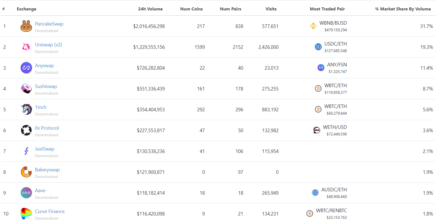Sort by the Exchange column header
This screenshot has width=447, height=224.
26,9
